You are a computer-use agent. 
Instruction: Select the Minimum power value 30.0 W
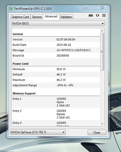[x=61, y=69]
